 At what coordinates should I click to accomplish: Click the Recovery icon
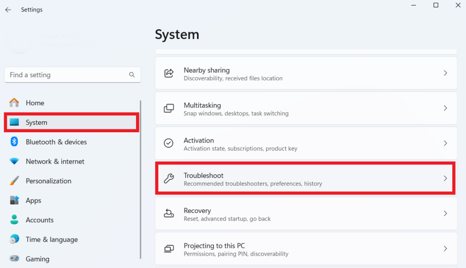[169, 213]
